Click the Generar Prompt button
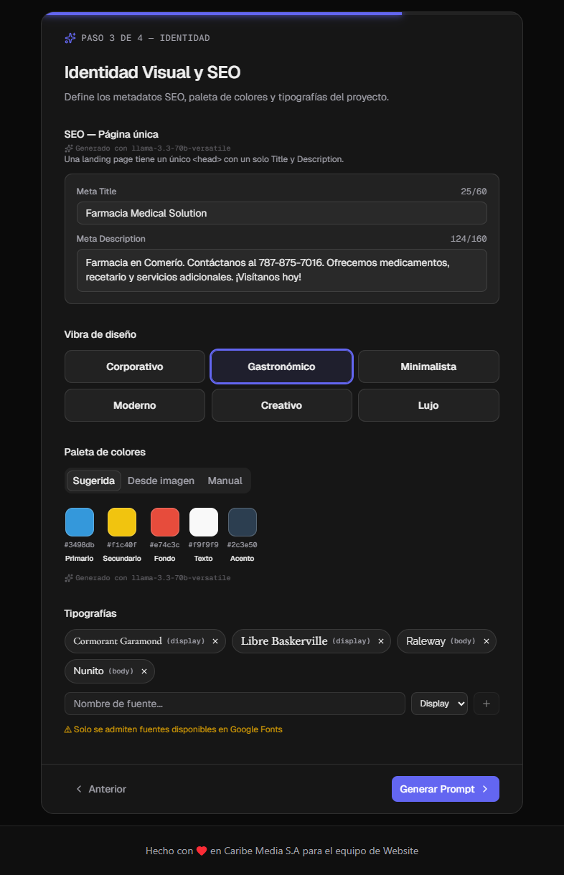564x875 pixels. [446, 789]
